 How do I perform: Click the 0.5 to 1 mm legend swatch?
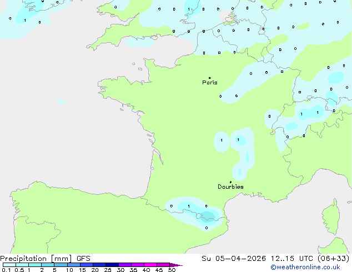coord(22,265)
